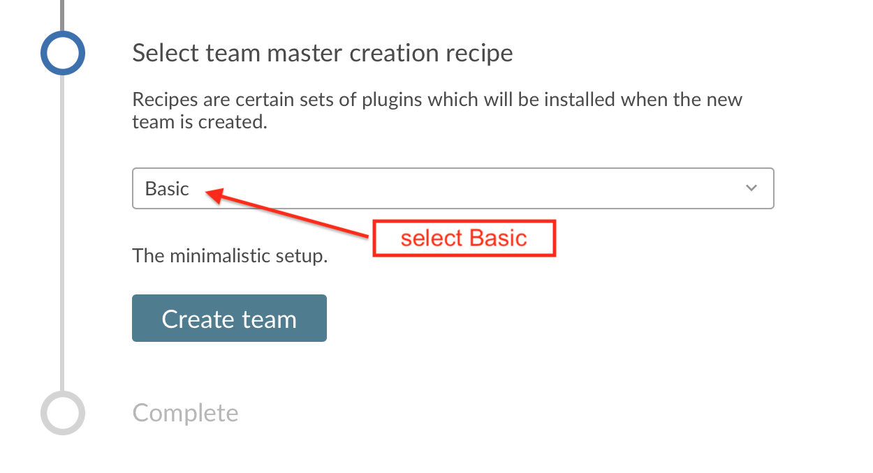The height and width of the screenshot is (473, 873).
Task: Click the light grey connector line toward Complete
Action: coord(62,232)
